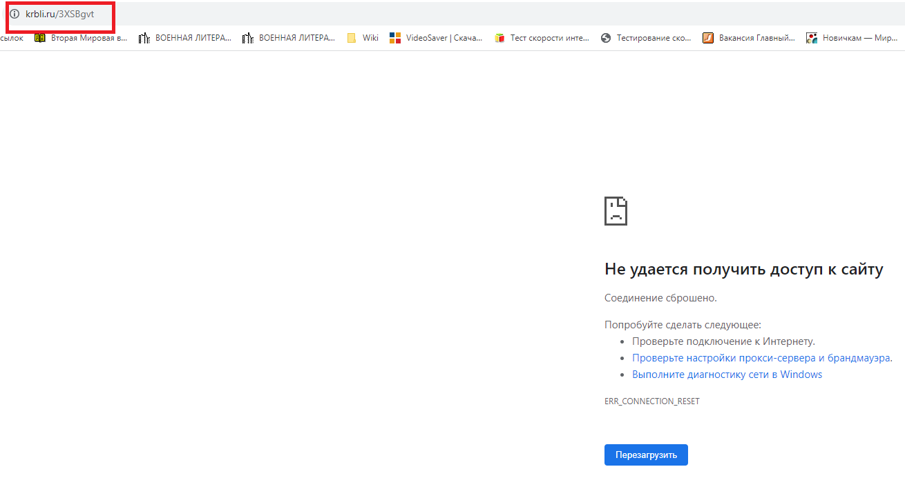Open the Новичкам — Мир... bookmark
Viewport: 905px width, 478px height.
click(852, 38)
